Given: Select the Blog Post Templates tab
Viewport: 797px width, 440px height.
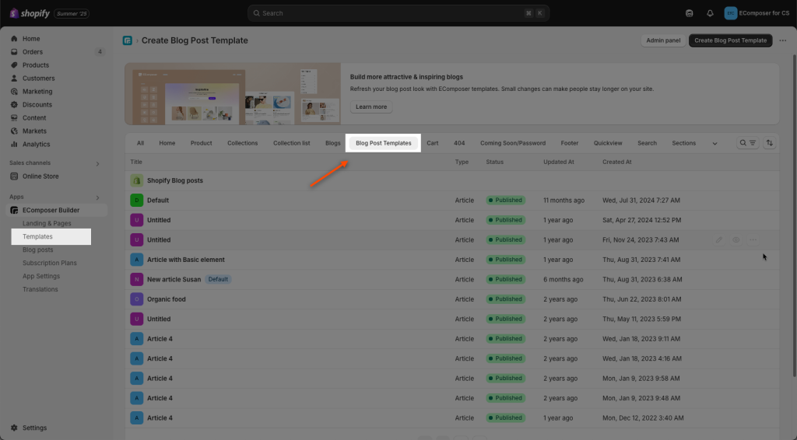Looking at the screenshot, I should [383, 143].
